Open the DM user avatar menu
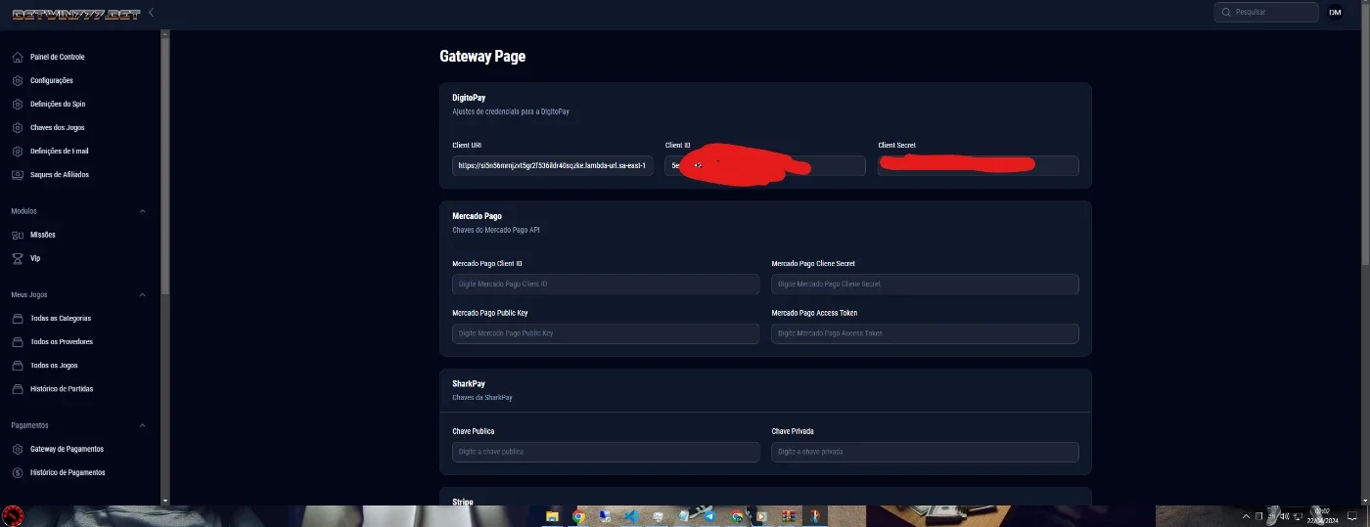Viewport: 1370px width, 527px height. pos(1335,12)
